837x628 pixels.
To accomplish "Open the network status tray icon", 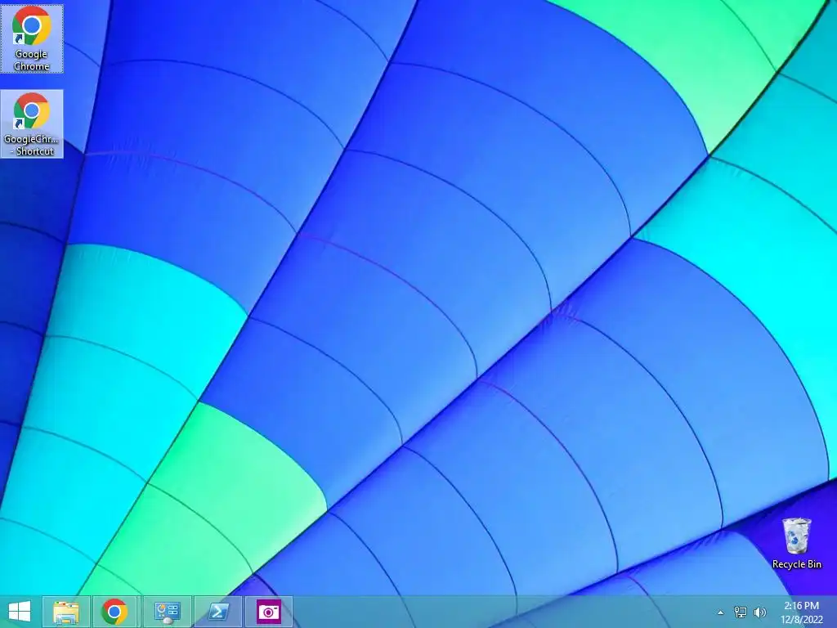I will (741, 612).
